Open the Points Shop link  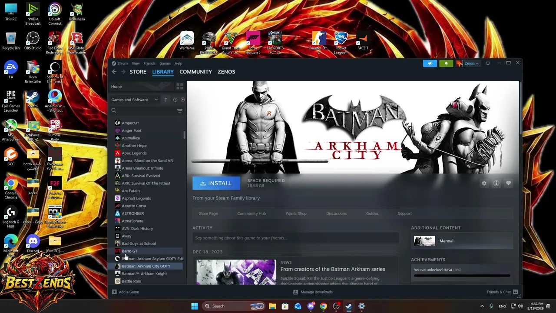(296, 213)
